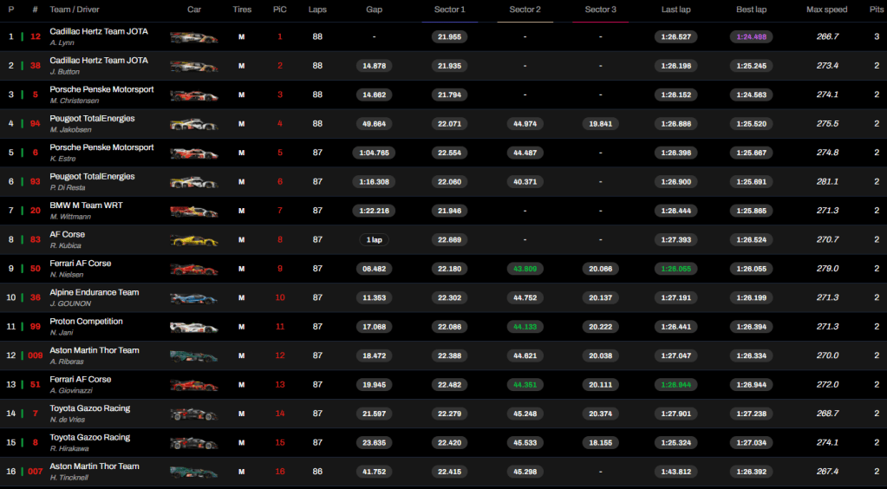This screenshot has height=489, width=887.
Task: Click the '1 lap' gap badge for AF Corse
Action: [374, 240]
